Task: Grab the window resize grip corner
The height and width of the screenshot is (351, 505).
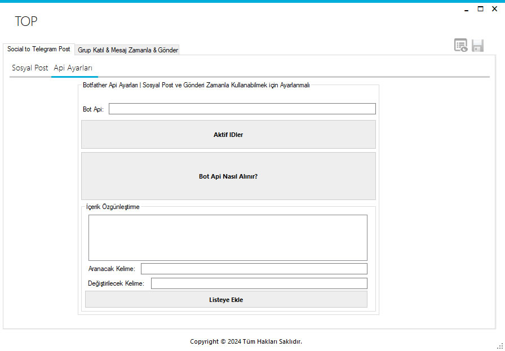Action: 502,346
